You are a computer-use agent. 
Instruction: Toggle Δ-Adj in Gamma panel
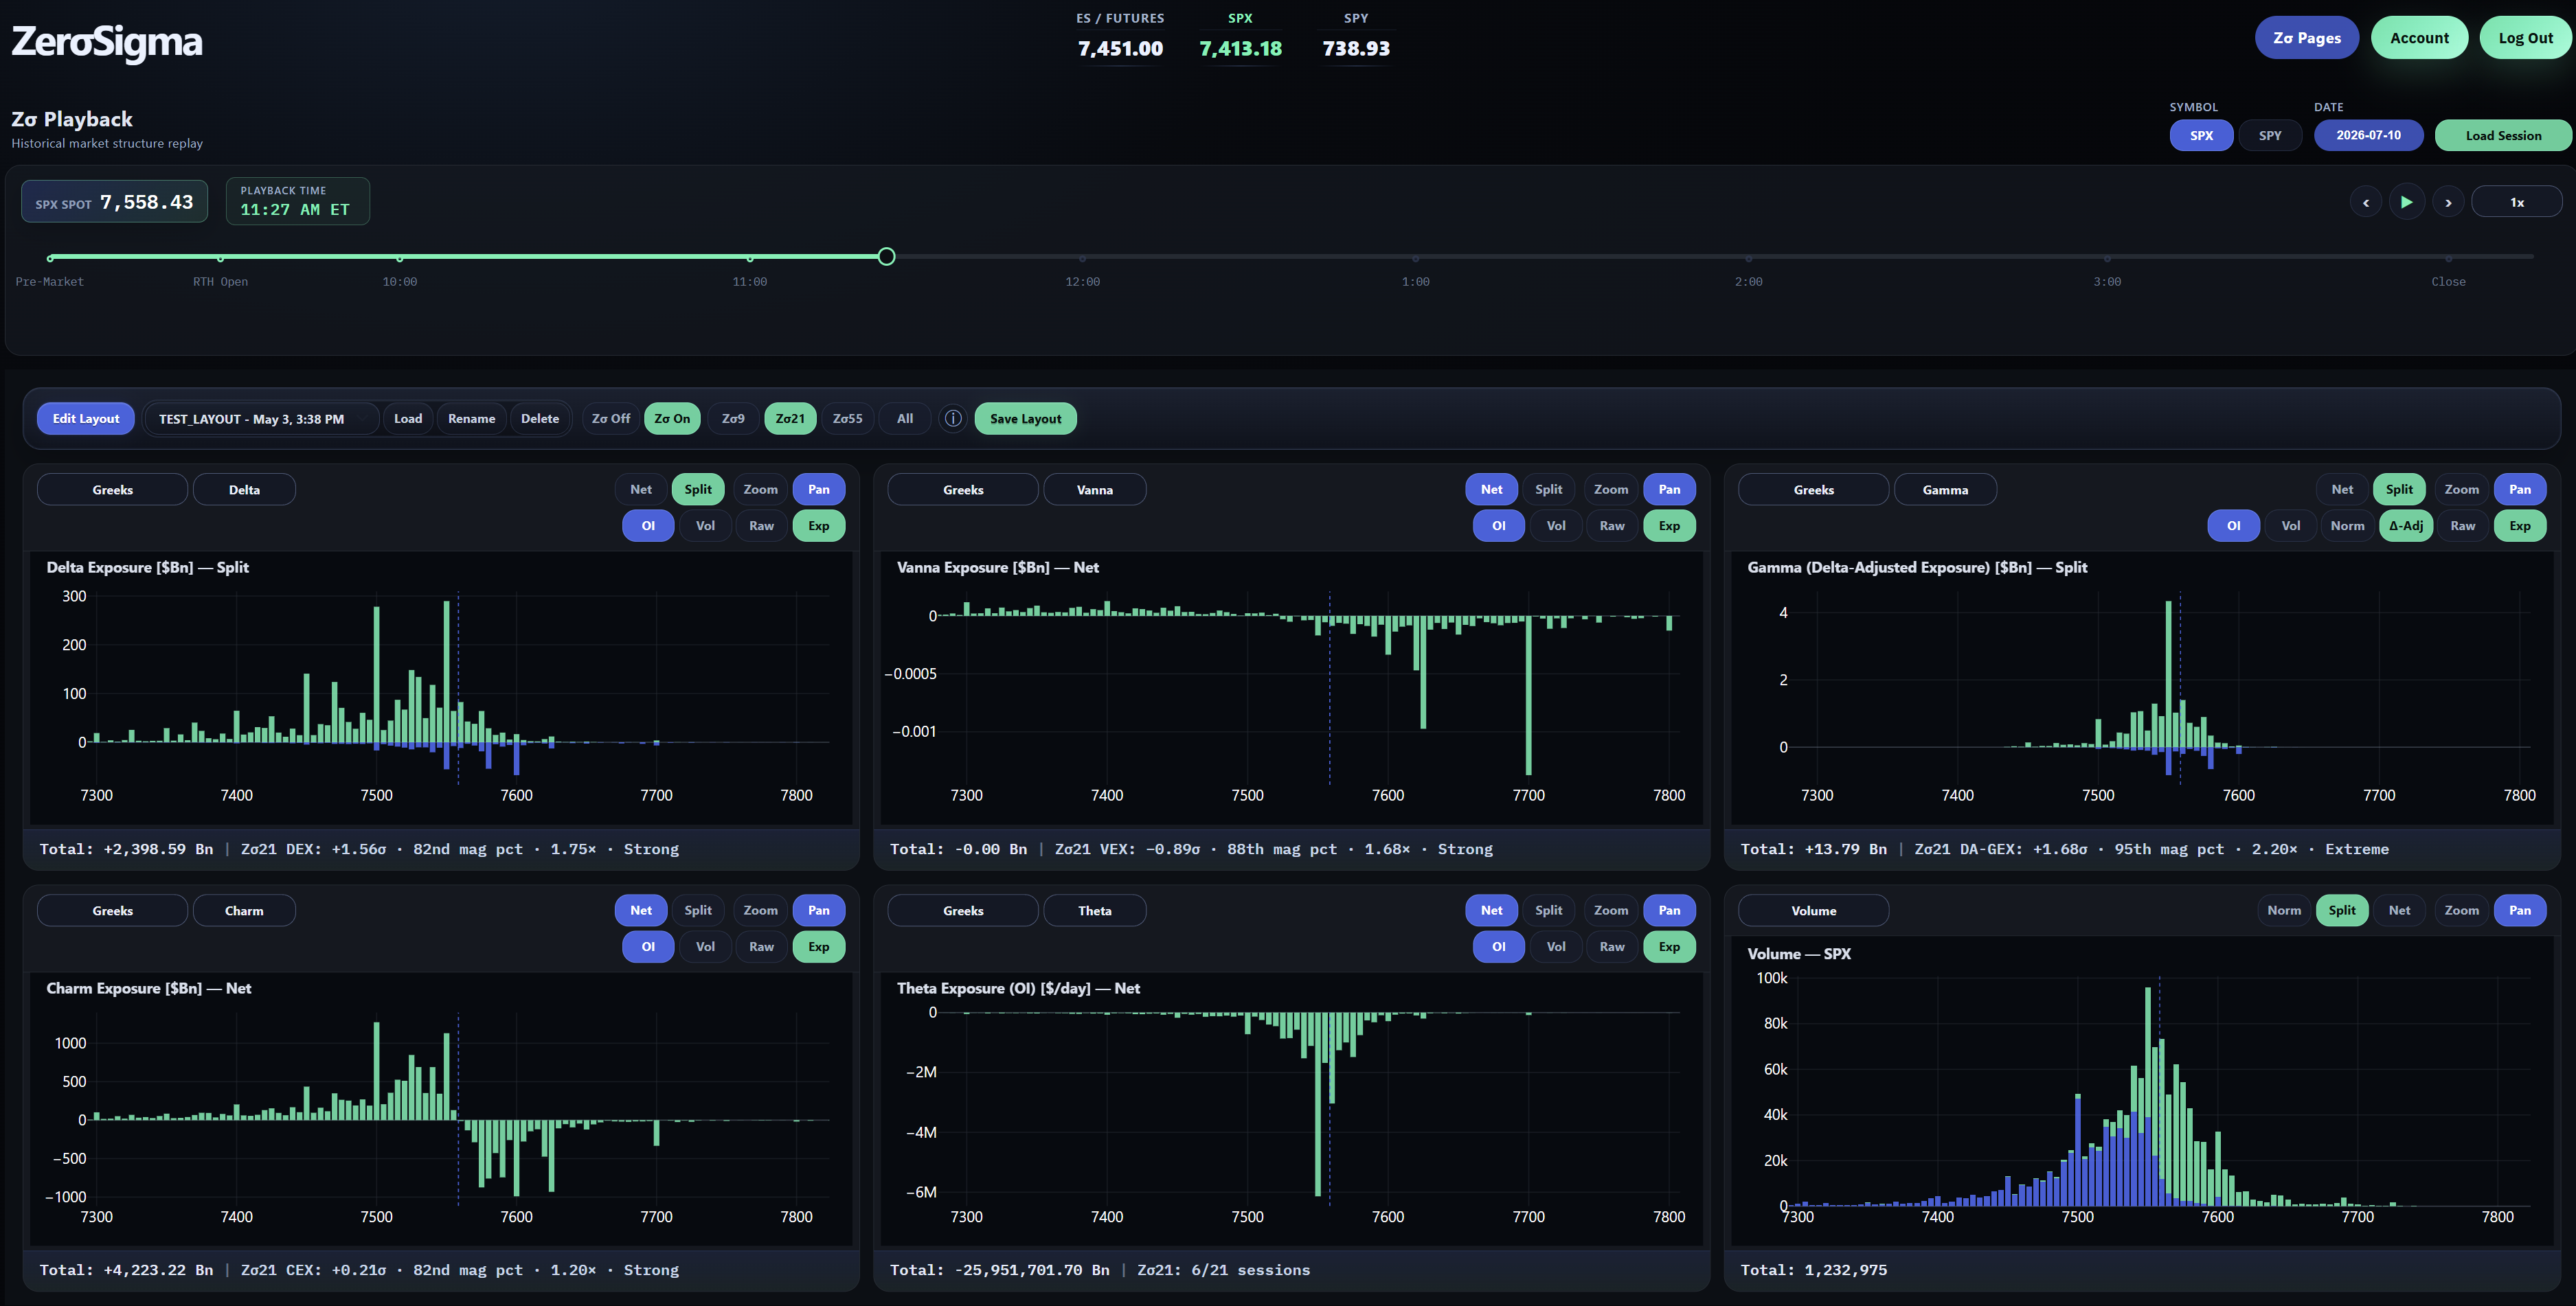(x=2406, y=525)
